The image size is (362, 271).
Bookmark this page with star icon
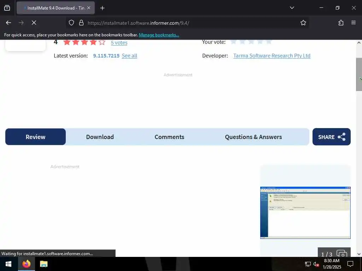pyautogui.click(x=303, y=23)
